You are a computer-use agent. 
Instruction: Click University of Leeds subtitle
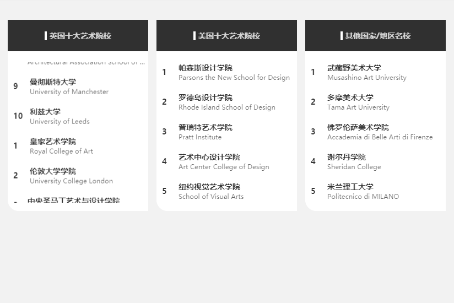[x=60, y=122]
